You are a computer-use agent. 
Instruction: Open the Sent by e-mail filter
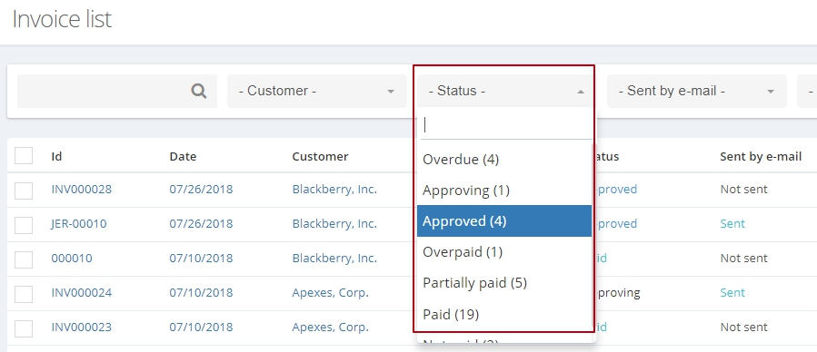click(x=697, y=91)
